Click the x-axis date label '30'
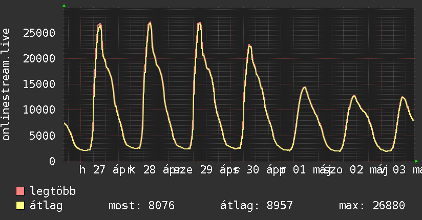This screenshot has height=220, width=422. (x=252, y=170)
